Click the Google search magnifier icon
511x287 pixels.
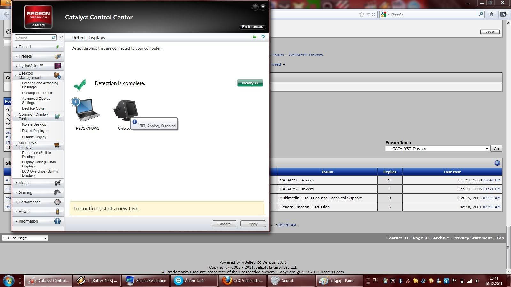pos(481,14)
